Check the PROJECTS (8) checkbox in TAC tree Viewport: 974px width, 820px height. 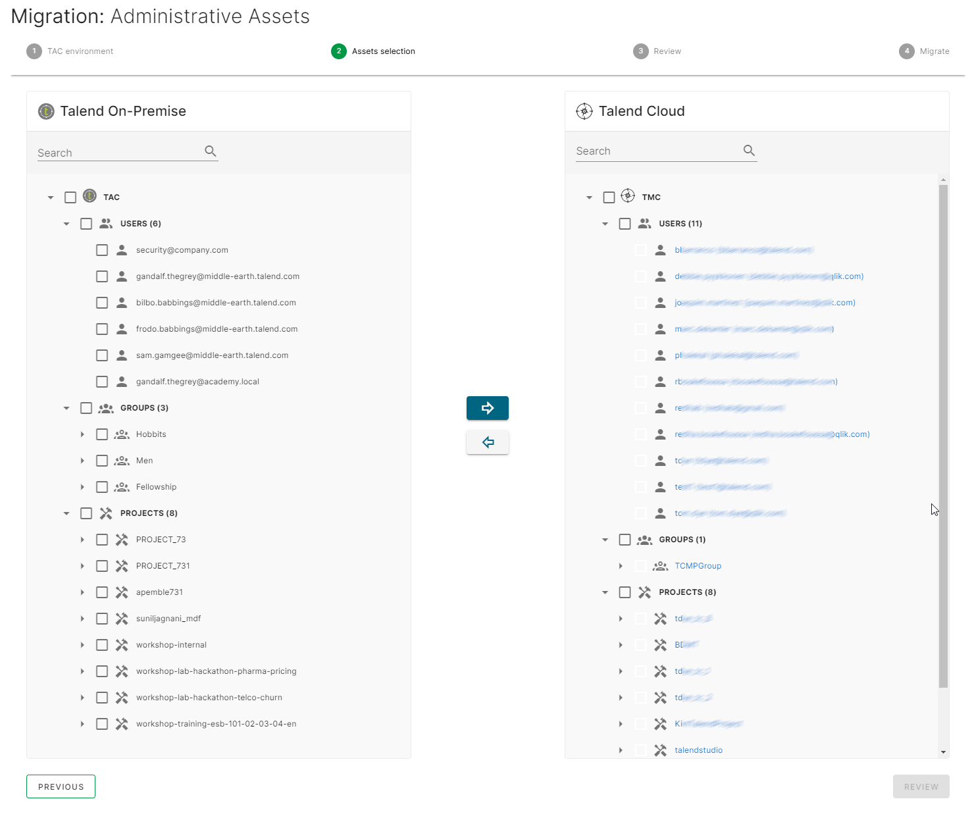[x=86, y=513]
